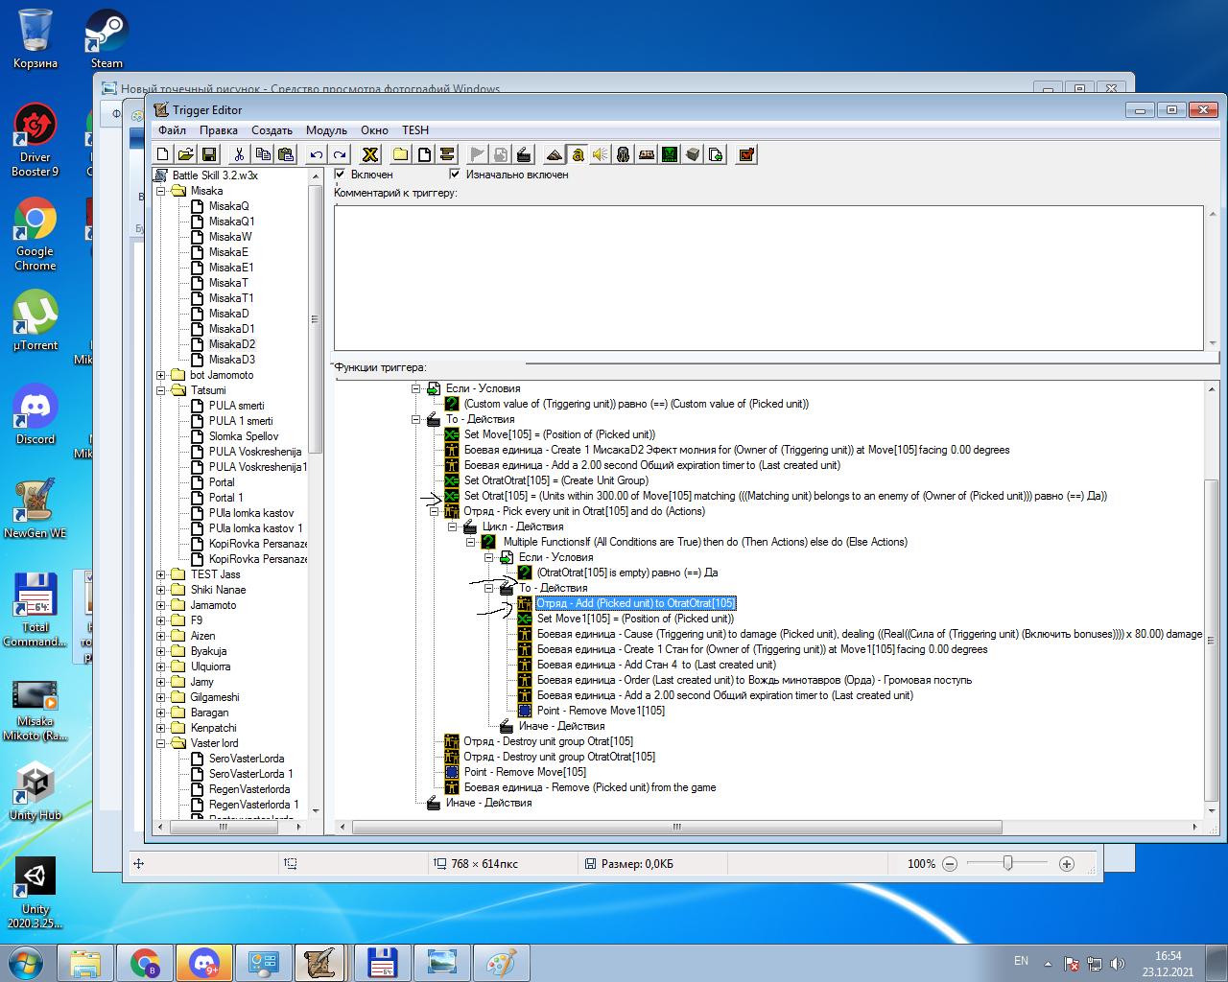Open the Terrain Editor mountain icon
Screen dimensions: 1228x982
click(x=554, y=154)
